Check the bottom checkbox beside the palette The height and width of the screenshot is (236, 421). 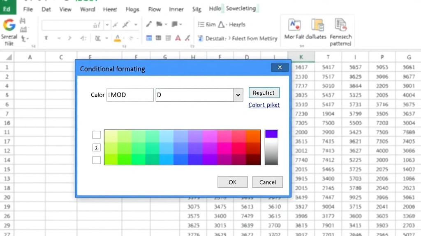[x=96, y=160]
